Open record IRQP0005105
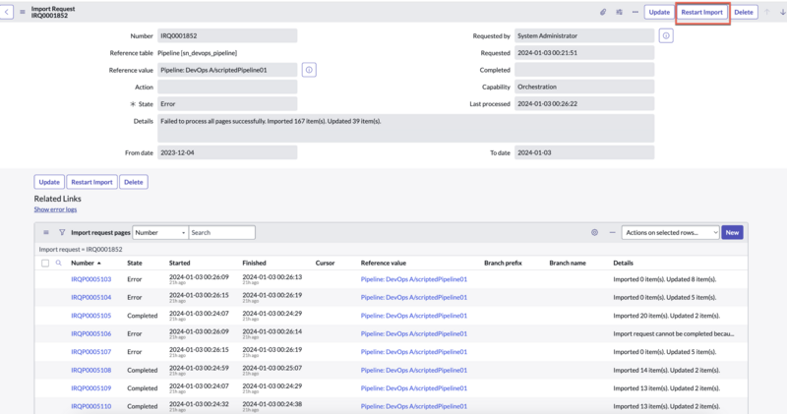787x414 pixels. (x=91, y=316)
